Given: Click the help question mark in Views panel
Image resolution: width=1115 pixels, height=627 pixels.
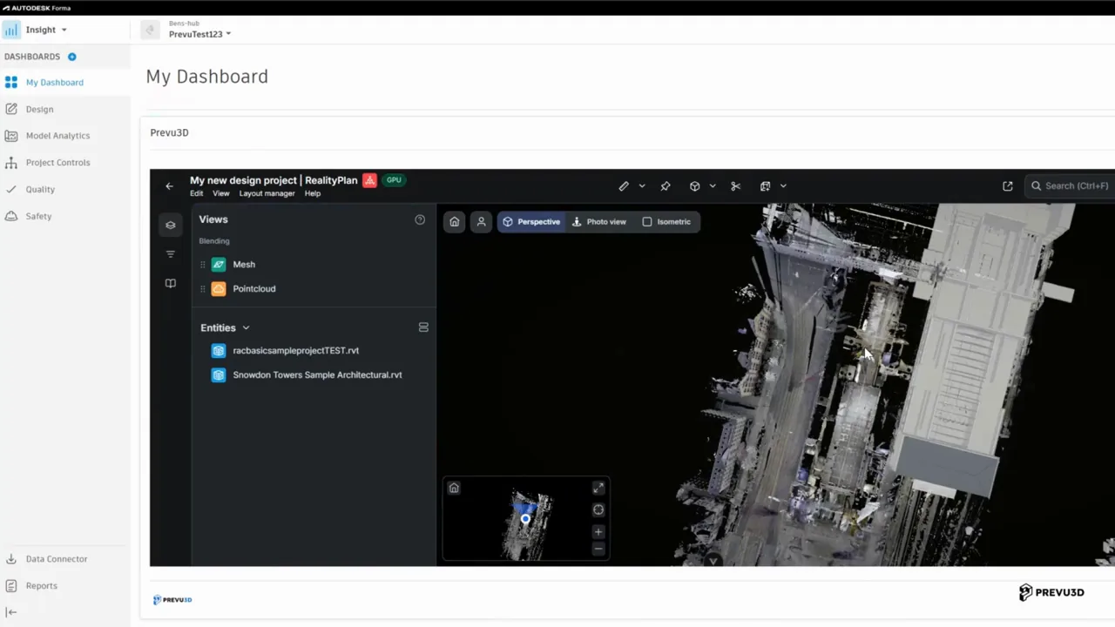Looking at the screenshot, I should (x=420, y=219).
